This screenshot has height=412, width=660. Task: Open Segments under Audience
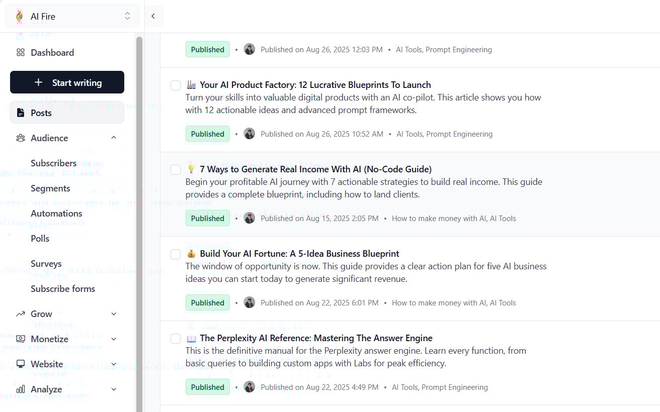click(x=50, y=188)
